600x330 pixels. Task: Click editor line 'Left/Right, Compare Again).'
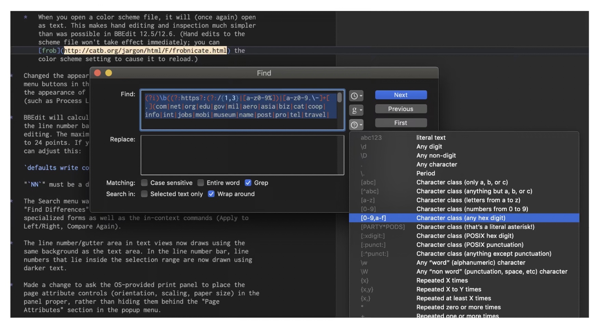point(72,226)
